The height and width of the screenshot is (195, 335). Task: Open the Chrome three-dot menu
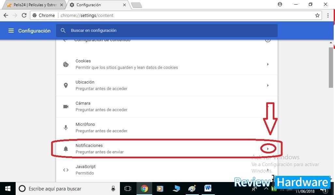pyautogui.click(x=328, y=15)
